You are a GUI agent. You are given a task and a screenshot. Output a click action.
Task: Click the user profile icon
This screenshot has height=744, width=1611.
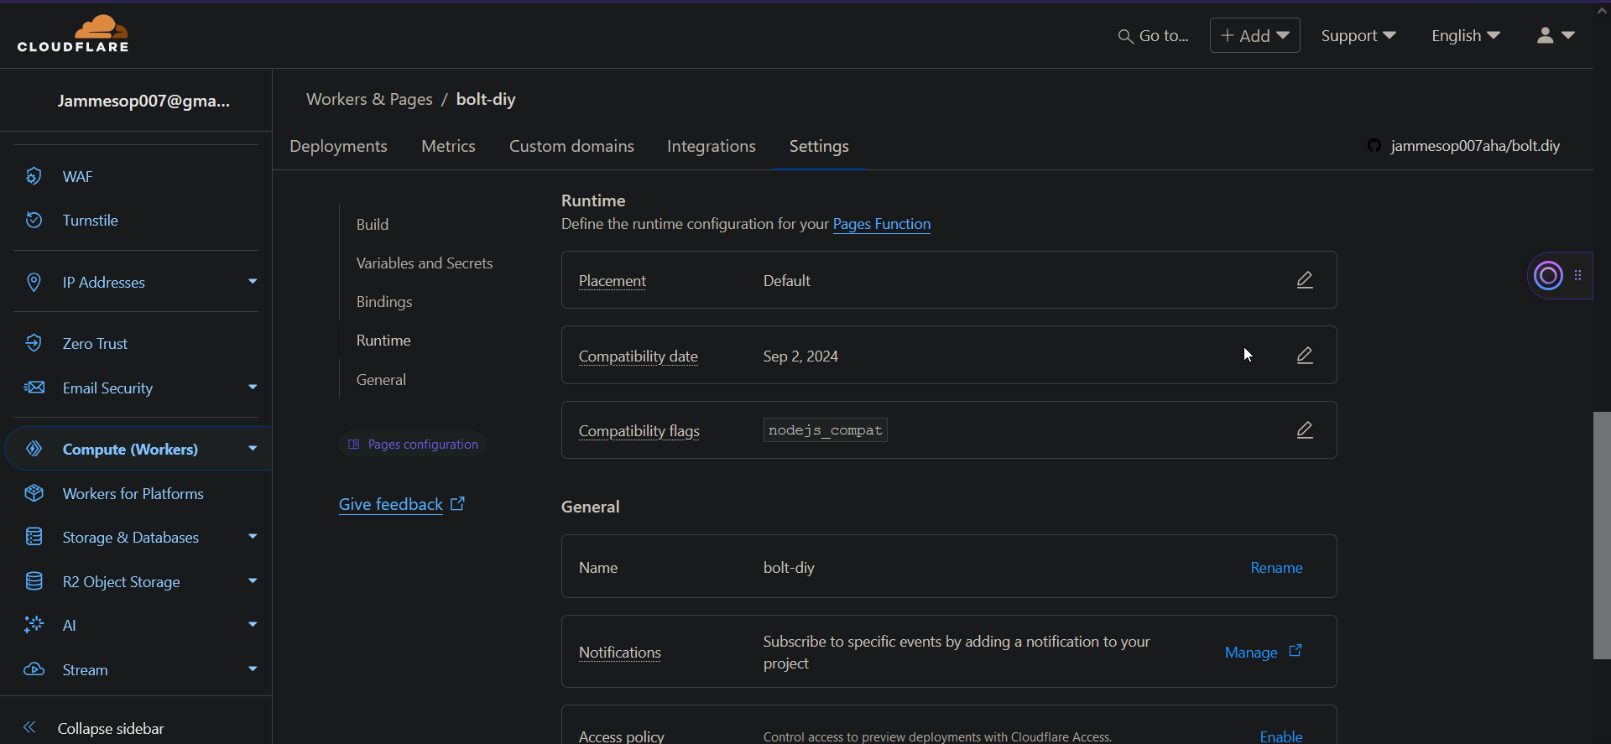pos(1545,35)
